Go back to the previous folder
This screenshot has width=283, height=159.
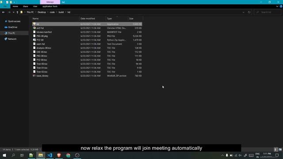pos(4,12)
